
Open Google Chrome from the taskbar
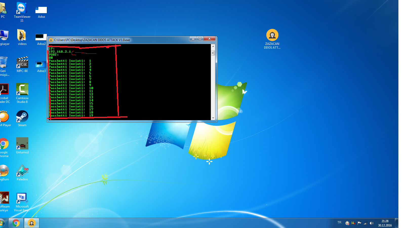(x=16, y=223)
